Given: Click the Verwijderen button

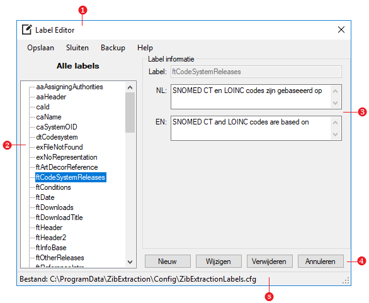Looking at the screenshot, I should pos(270,262).
